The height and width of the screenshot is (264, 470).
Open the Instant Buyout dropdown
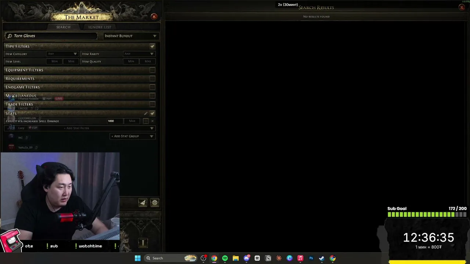[130, 36]
